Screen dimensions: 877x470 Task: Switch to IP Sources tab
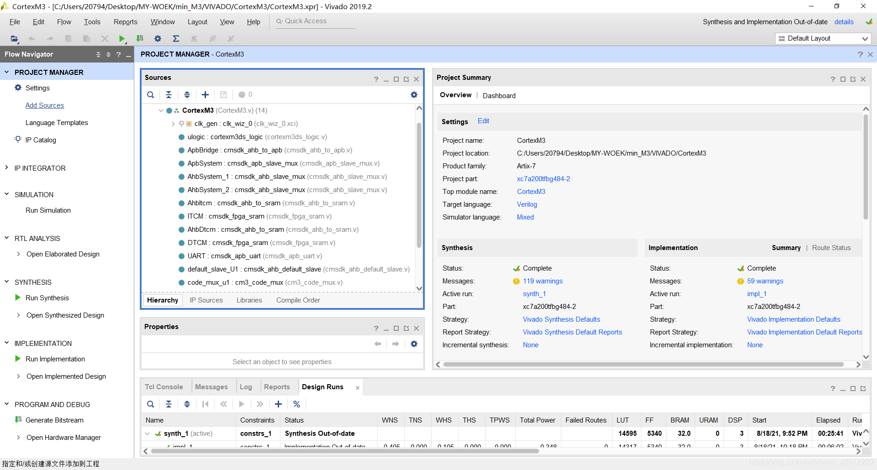coord(206,300)
